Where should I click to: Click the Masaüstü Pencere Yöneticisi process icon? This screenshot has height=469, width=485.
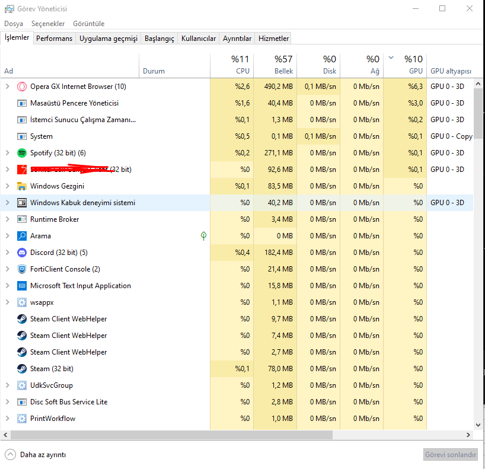[x=22, y=103]
